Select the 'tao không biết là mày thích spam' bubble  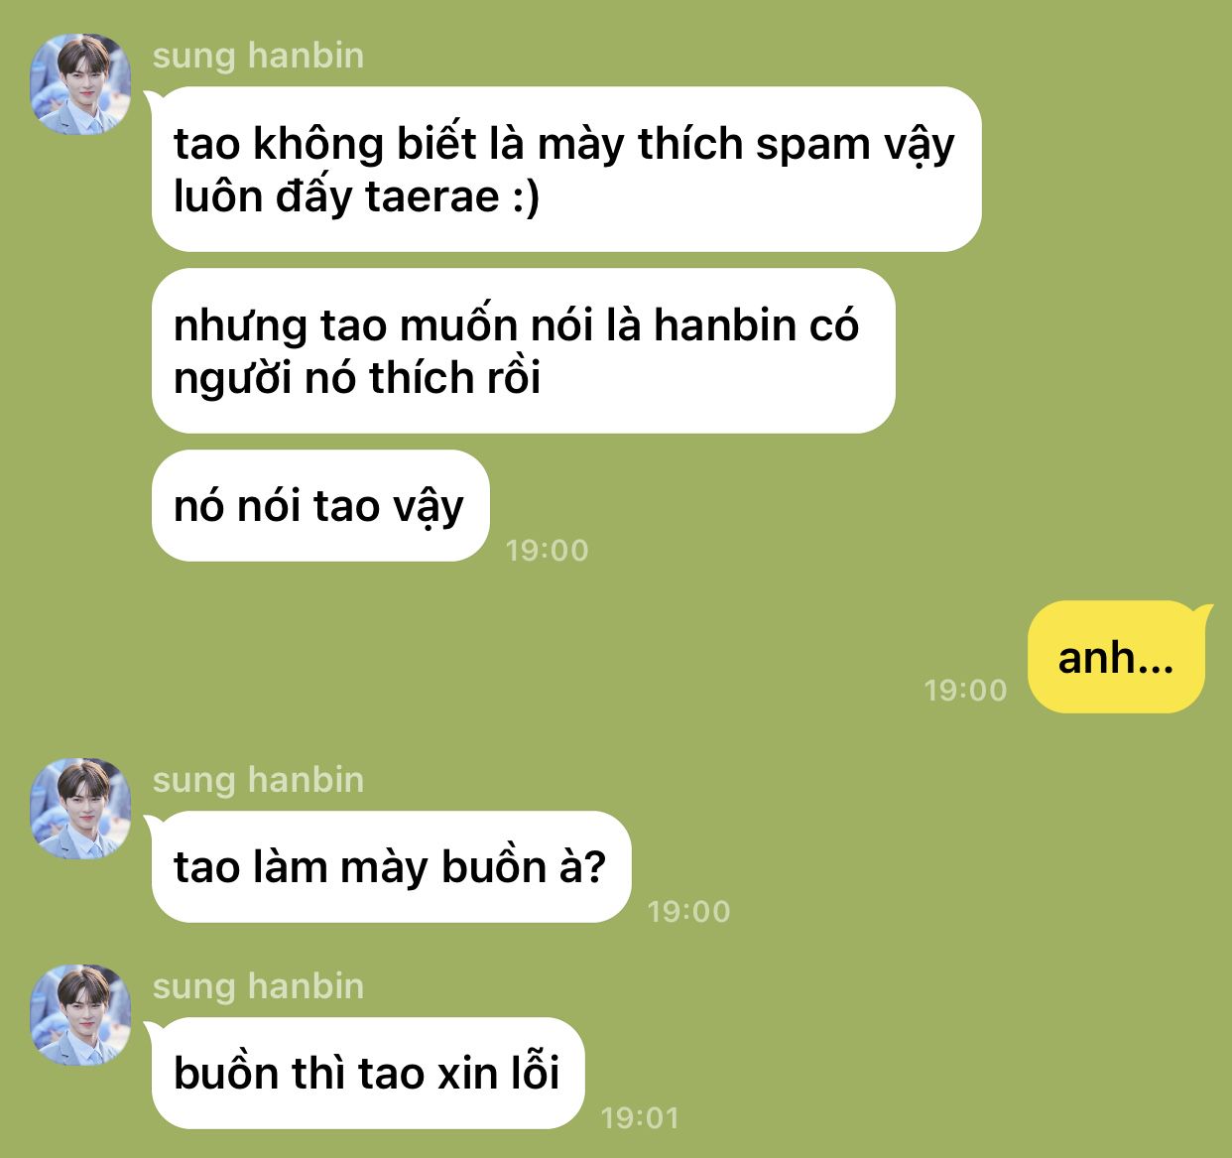pyautogui.click(x=566, y=170)
